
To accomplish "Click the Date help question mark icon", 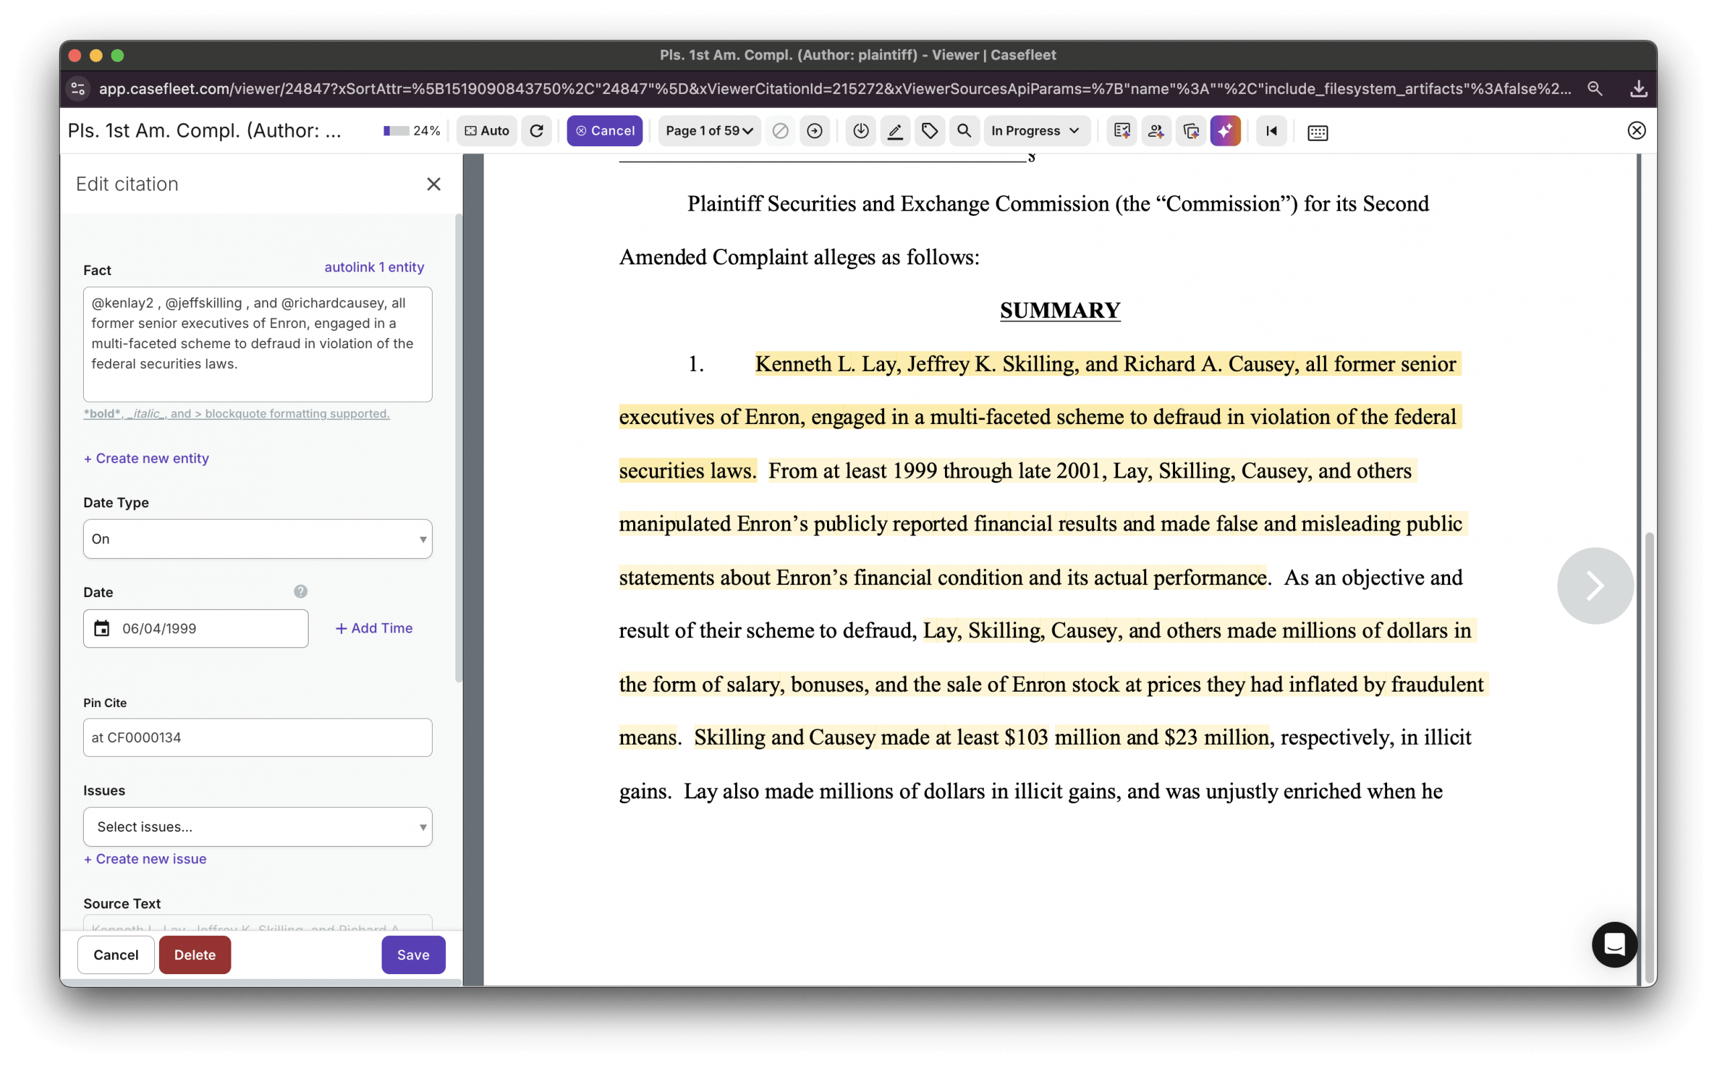I will tap(300, 592).
